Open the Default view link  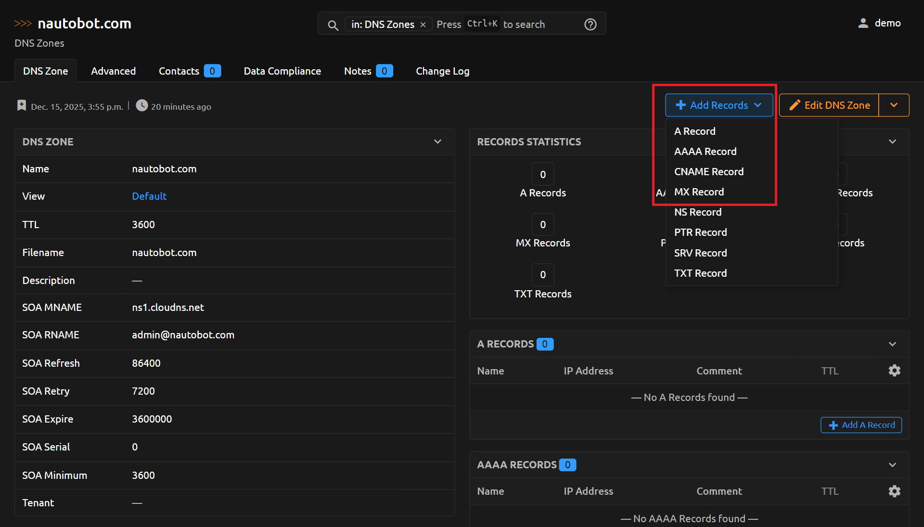click(149, 196)
